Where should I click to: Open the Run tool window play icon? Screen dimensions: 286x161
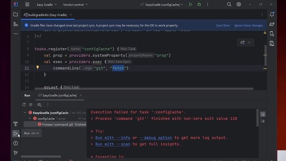click(16, 134)
